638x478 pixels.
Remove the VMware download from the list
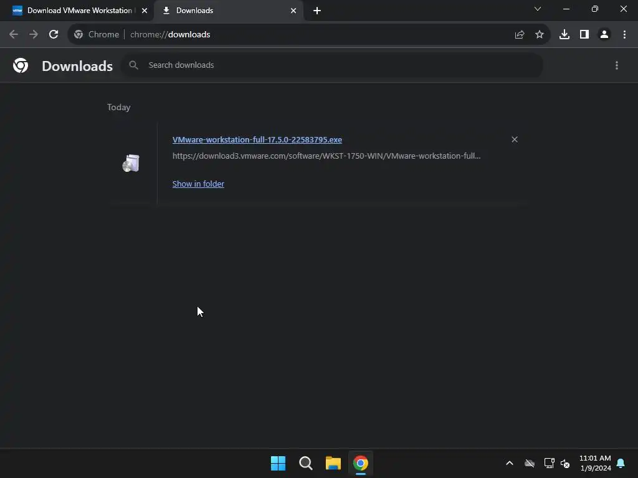click(515, 139)
